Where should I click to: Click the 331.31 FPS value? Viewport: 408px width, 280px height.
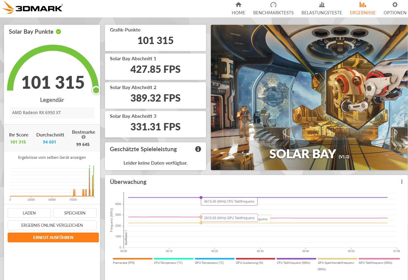tap(155, 127)
